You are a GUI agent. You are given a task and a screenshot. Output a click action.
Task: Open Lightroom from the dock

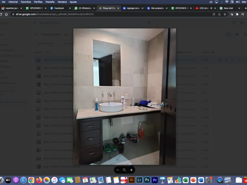click(x=139, y=180)
